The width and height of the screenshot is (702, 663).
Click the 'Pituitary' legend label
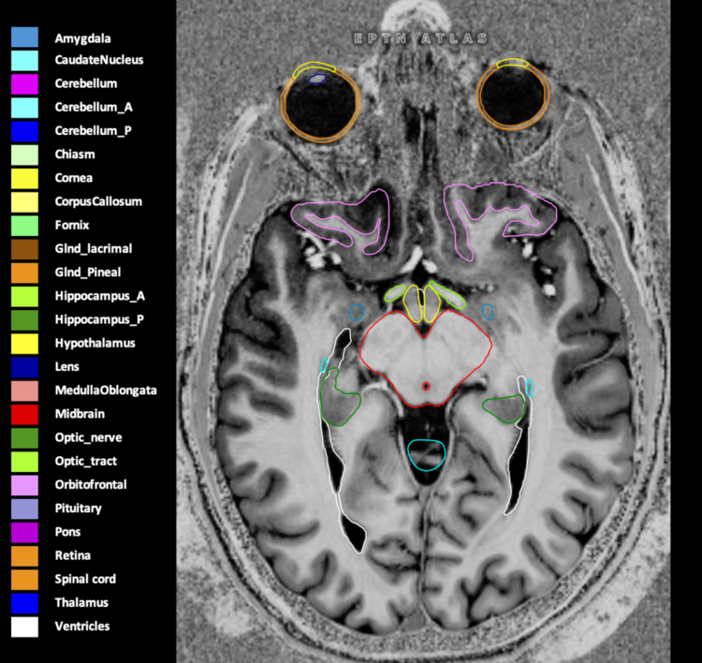click(78, 508)
